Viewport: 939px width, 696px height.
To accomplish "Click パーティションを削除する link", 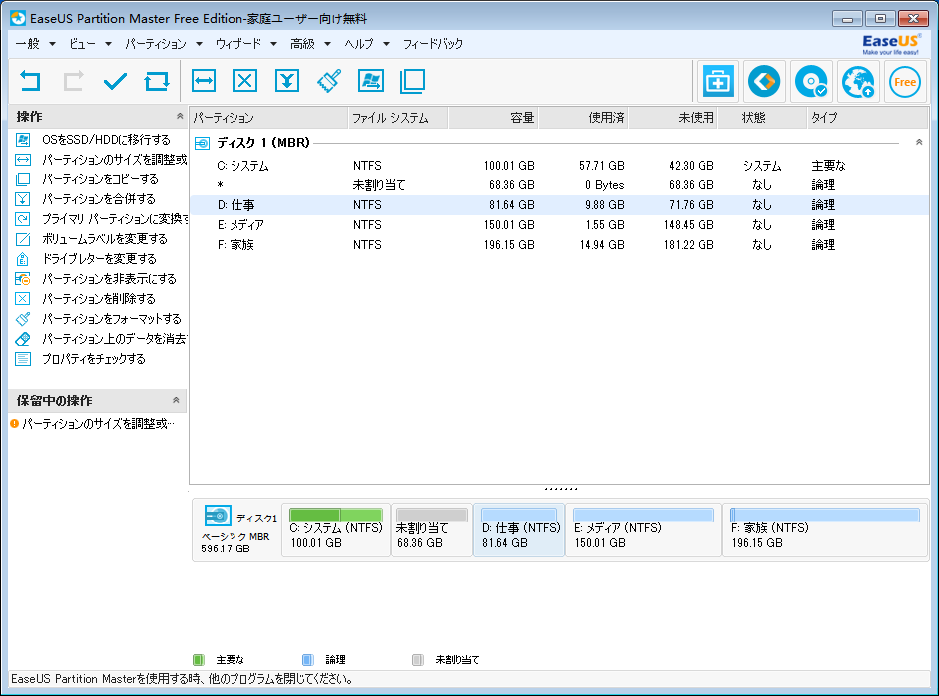I will (x=98, y=299).
